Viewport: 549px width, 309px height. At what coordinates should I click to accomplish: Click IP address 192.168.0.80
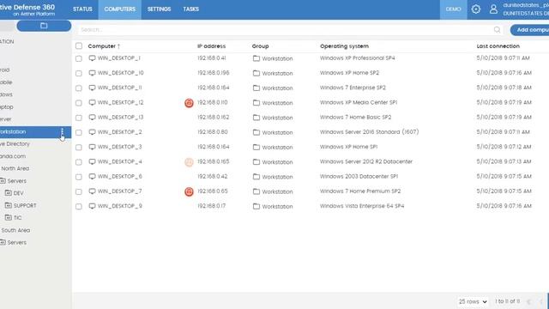[213, 132]
